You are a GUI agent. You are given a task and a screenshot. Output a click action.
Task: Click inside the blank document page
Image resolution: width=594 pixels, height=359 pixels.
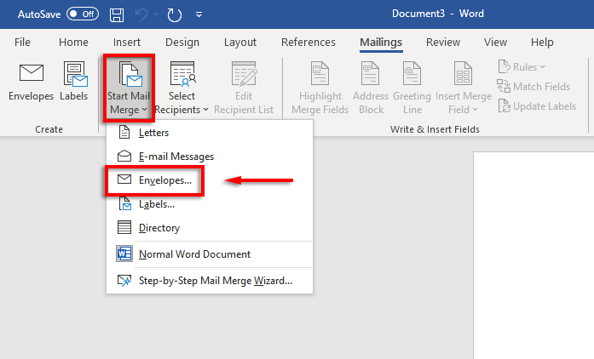point(533,255)
